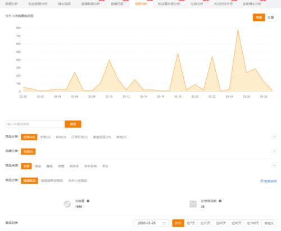
Task: Click the info icon beside 总销量
Action: pyautogui.click(x=88, y=201)
